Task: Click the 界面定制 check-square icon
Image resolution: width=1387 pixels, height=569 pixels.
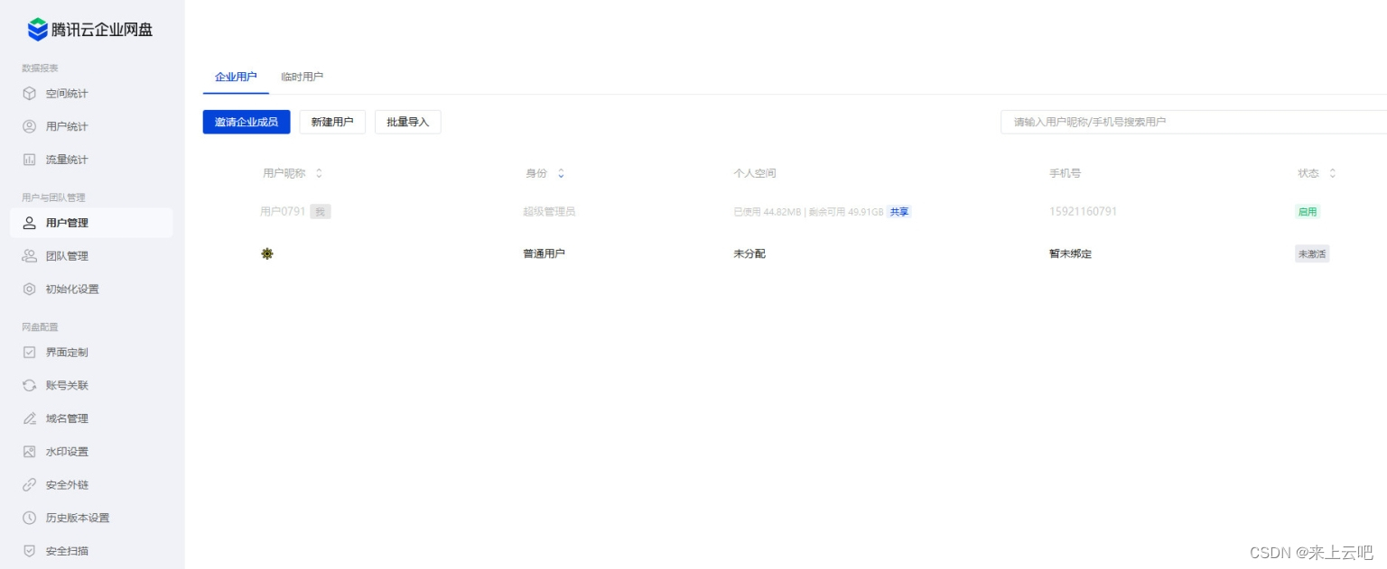Action: [29, 353]
